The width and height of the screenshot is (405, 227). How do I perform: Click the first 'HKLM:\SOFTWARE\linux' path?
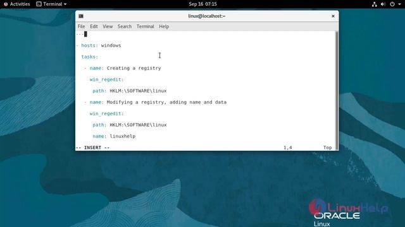[138, 91]
